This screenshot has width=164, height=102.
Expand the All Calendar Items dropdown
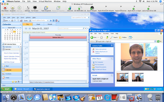tap(20, 44)
